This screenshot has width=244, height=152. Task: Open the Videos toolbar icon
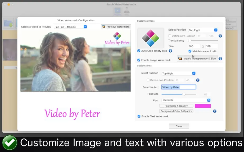pyautogui.click(x=118, y=11)
